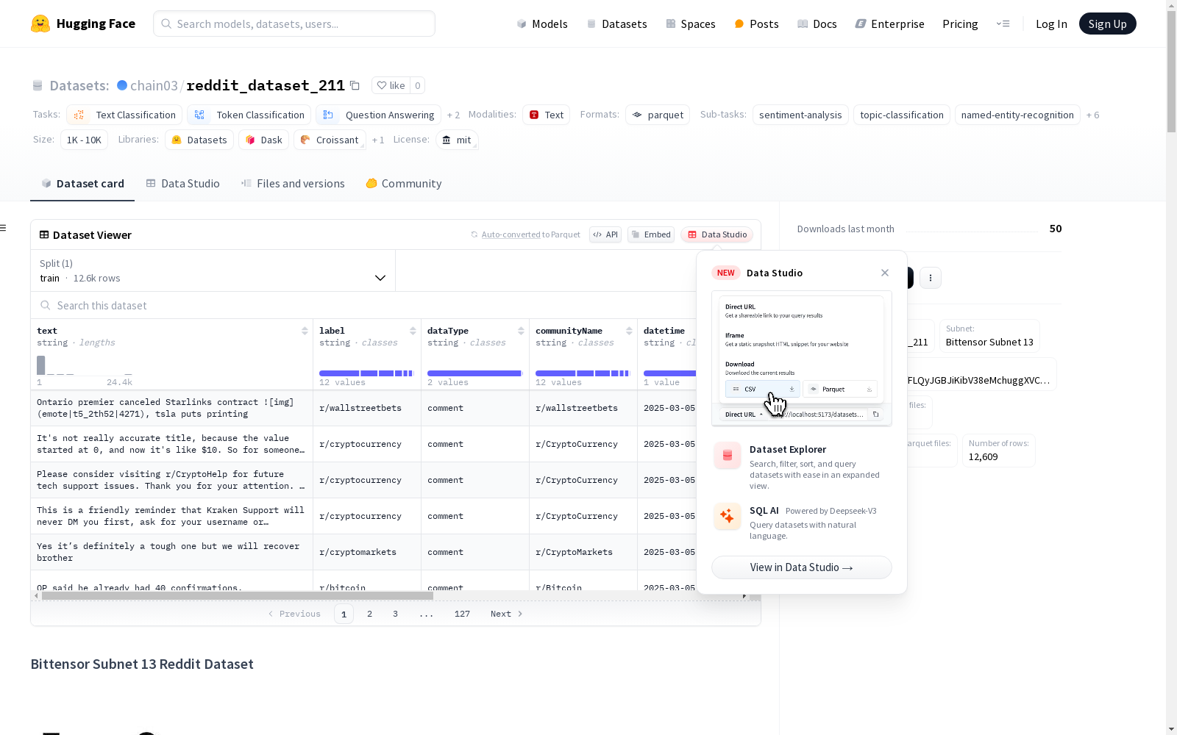
Task: Click the Datasets breadcrumb link
Action: tap(79, 85)
